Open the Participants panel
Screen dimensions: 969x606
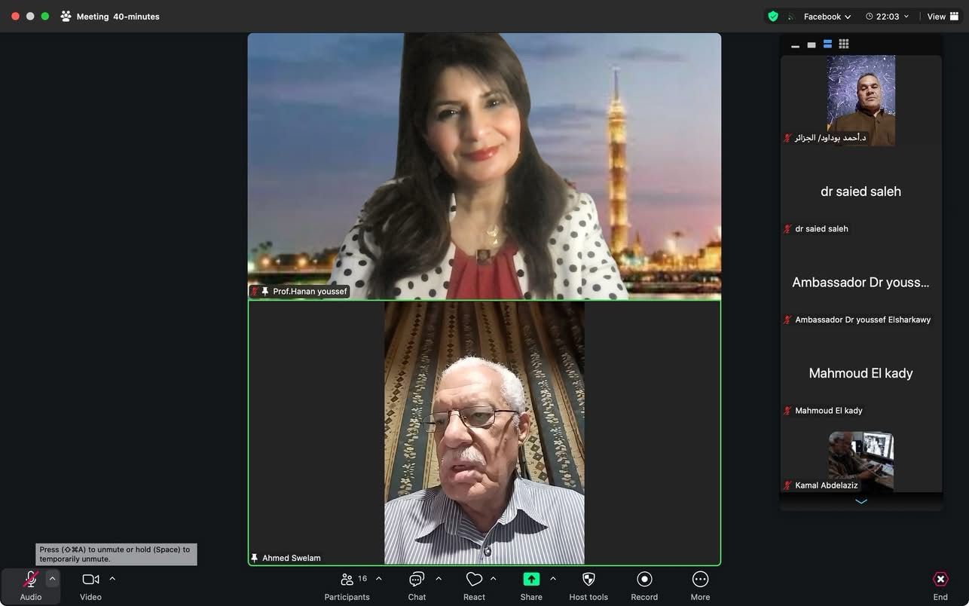347,580
